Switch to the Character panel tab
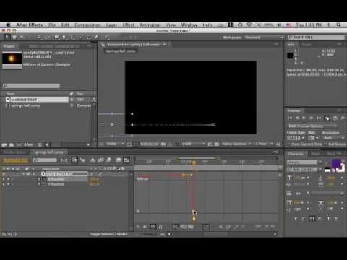The image size is (347, 260). (x=296, y=154)
